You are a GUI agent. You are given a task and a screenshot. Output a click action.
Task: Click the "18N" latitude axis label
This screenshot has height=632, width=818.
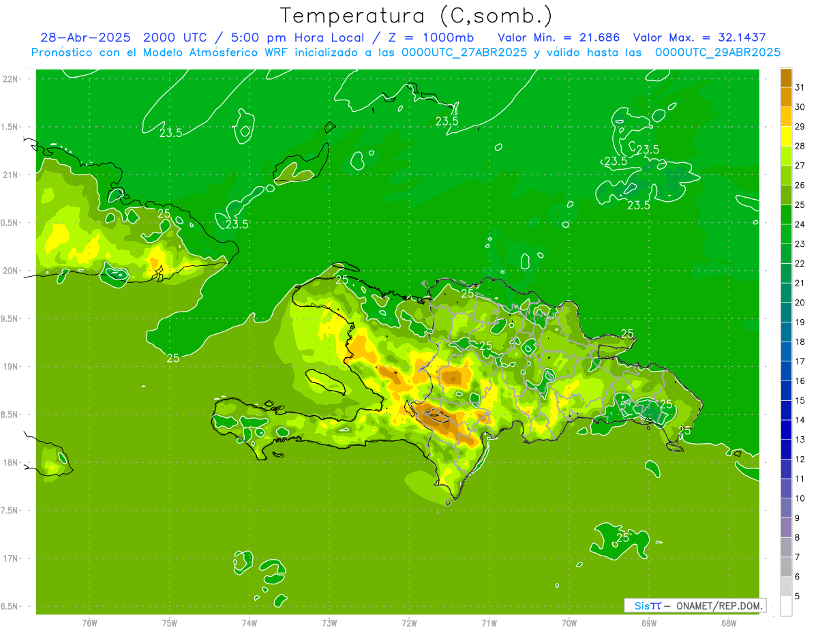click(x=11, y=462)
